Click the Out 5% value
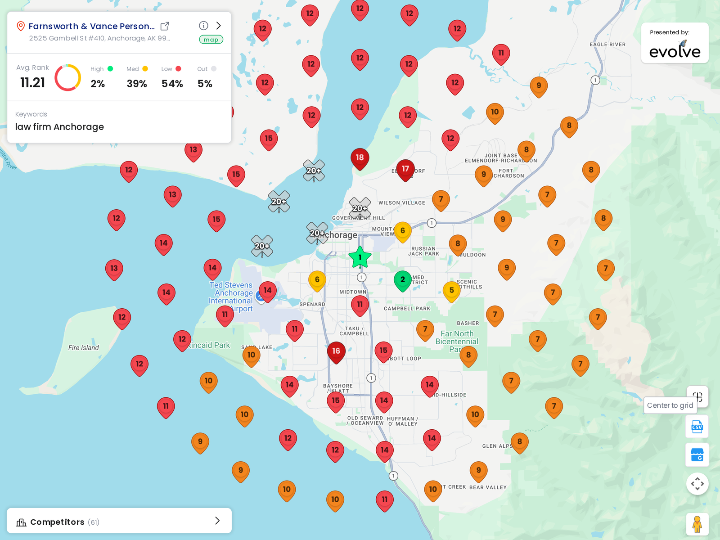The width and height of the screenshot is (720, 540). 205,84
